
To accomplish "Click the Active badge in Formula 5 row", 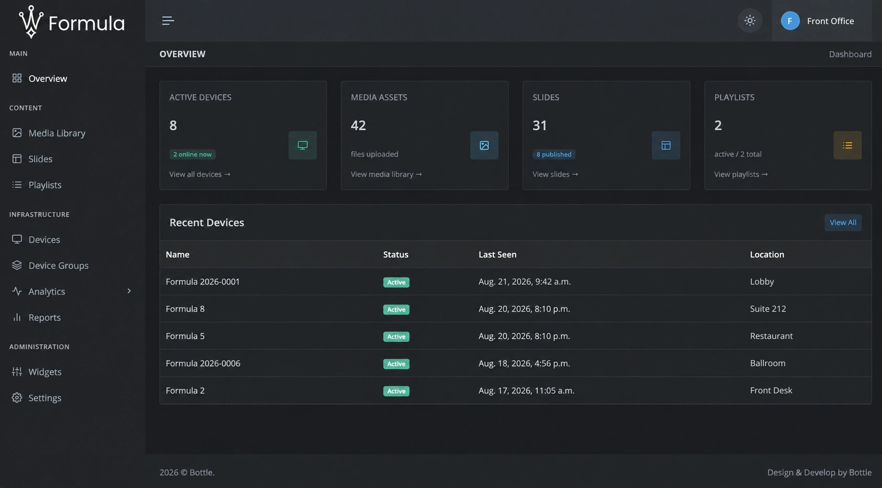I will [x=396, y=336].
